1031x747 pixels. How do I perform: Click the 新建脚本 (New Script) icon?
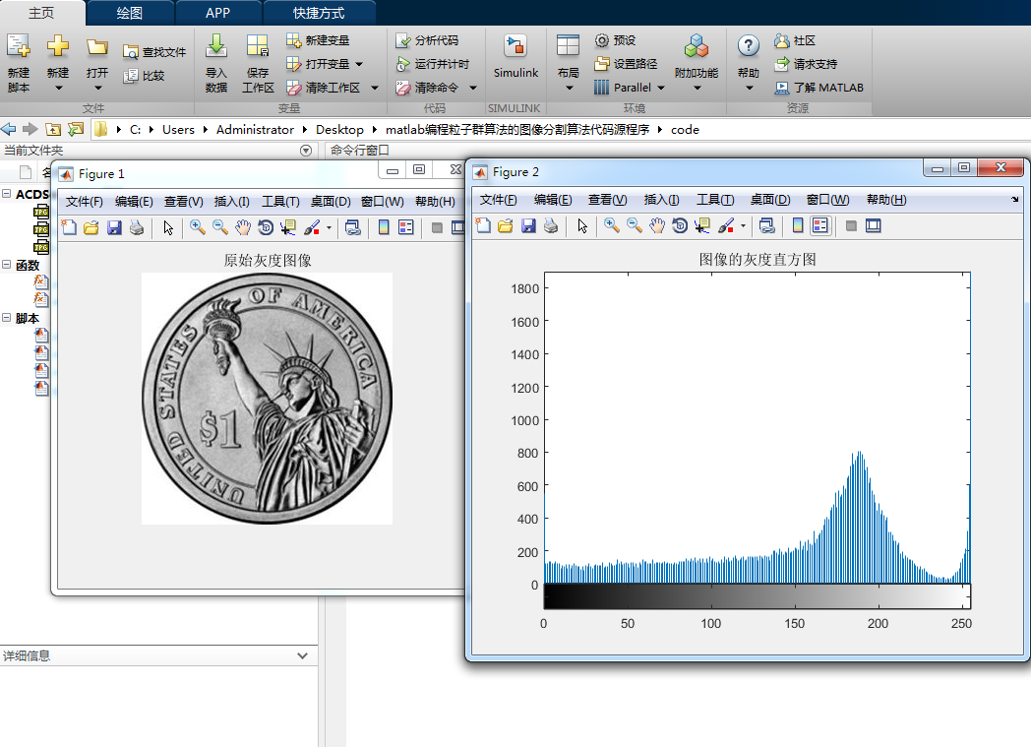point(19,46)
